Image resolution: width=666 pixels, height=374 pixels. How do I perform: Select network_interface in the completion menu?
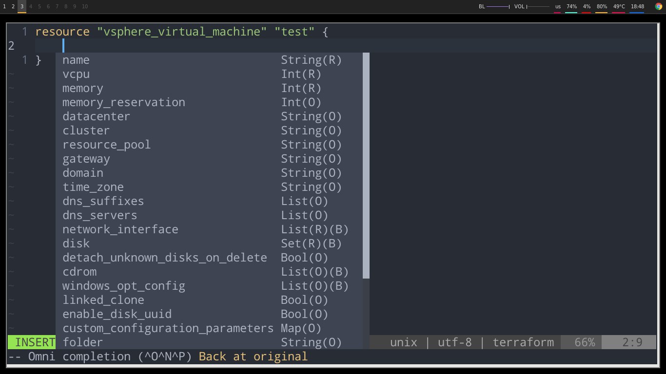coord(120,229)
